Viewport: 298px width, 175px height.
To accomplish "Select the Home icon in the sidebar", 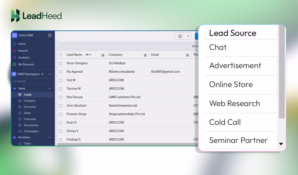I will pyautogui.click(x=15, y=44).
